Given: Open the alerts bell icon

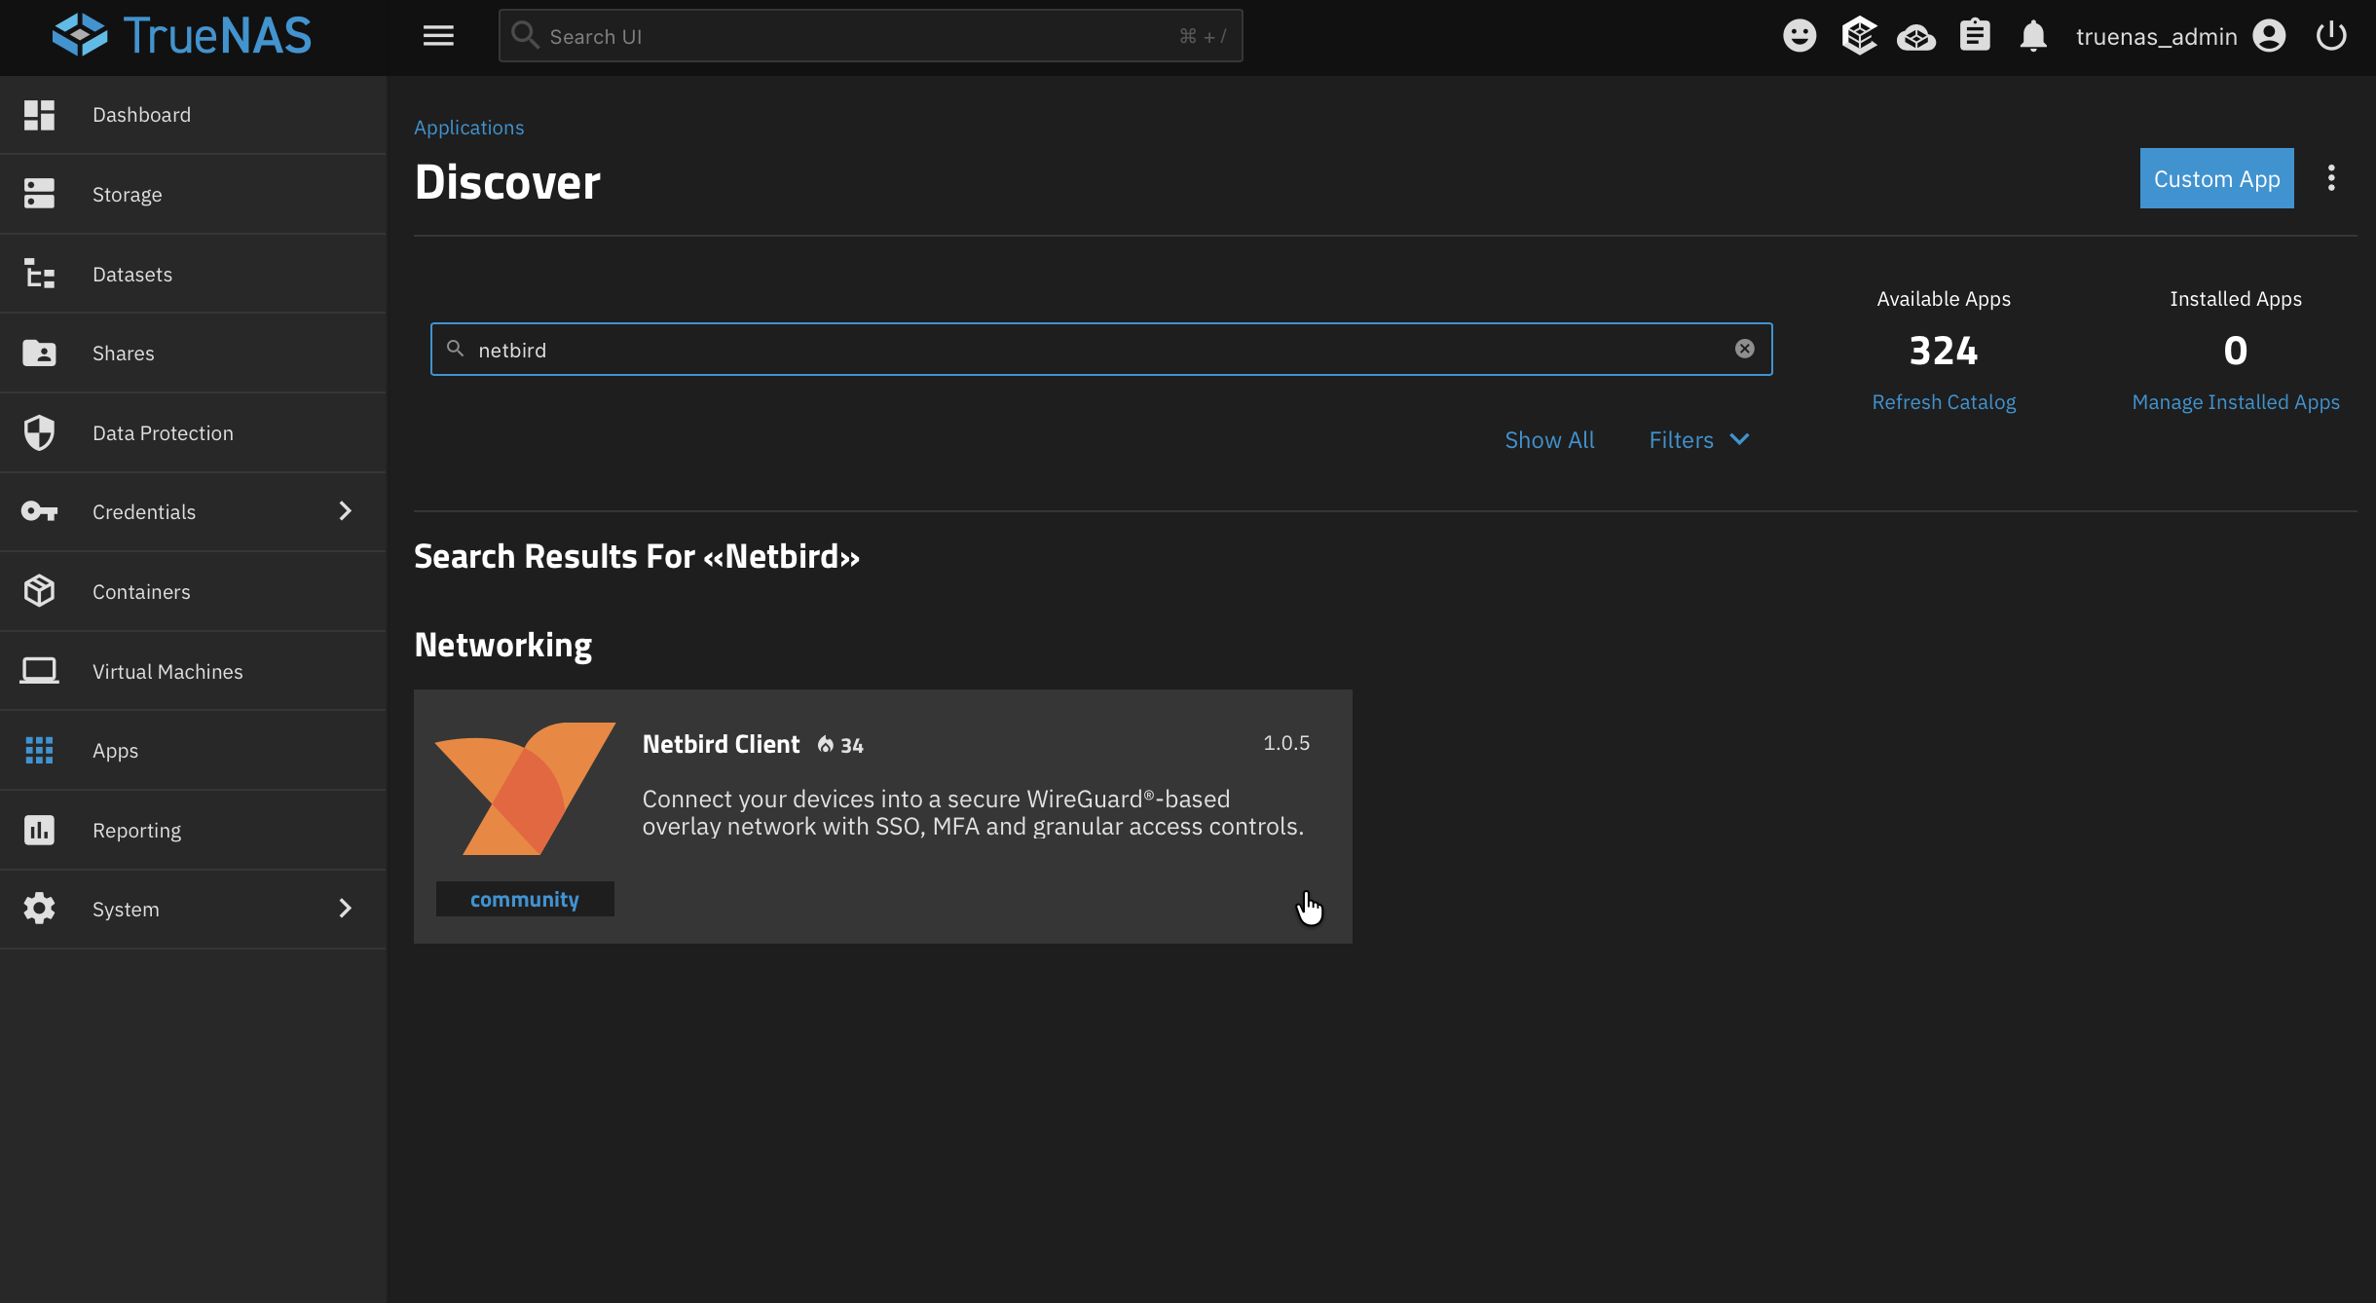Looking at the screenshot, I should point(2032,36).
